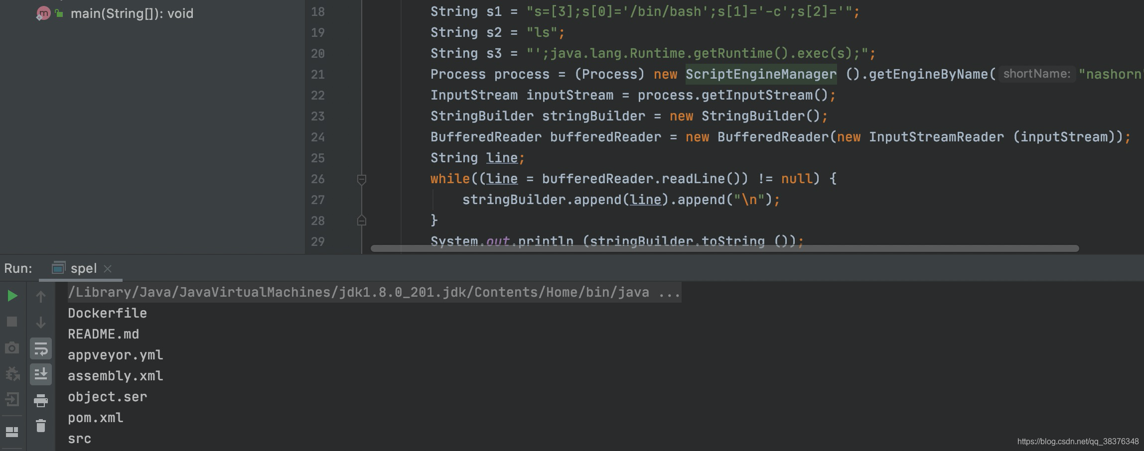Collapse the while loop at line 26
This screenshot has height=451, width=1144.
tap(362, 180)
